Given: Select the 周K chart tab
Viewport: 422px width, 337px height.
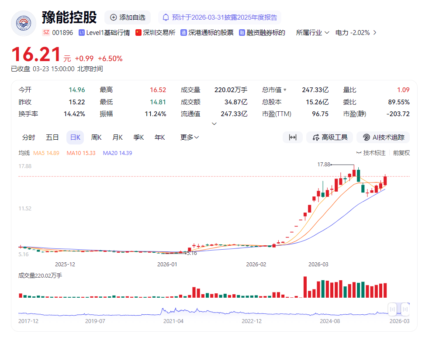Looking at the screenshot, I should click(96, 138).
